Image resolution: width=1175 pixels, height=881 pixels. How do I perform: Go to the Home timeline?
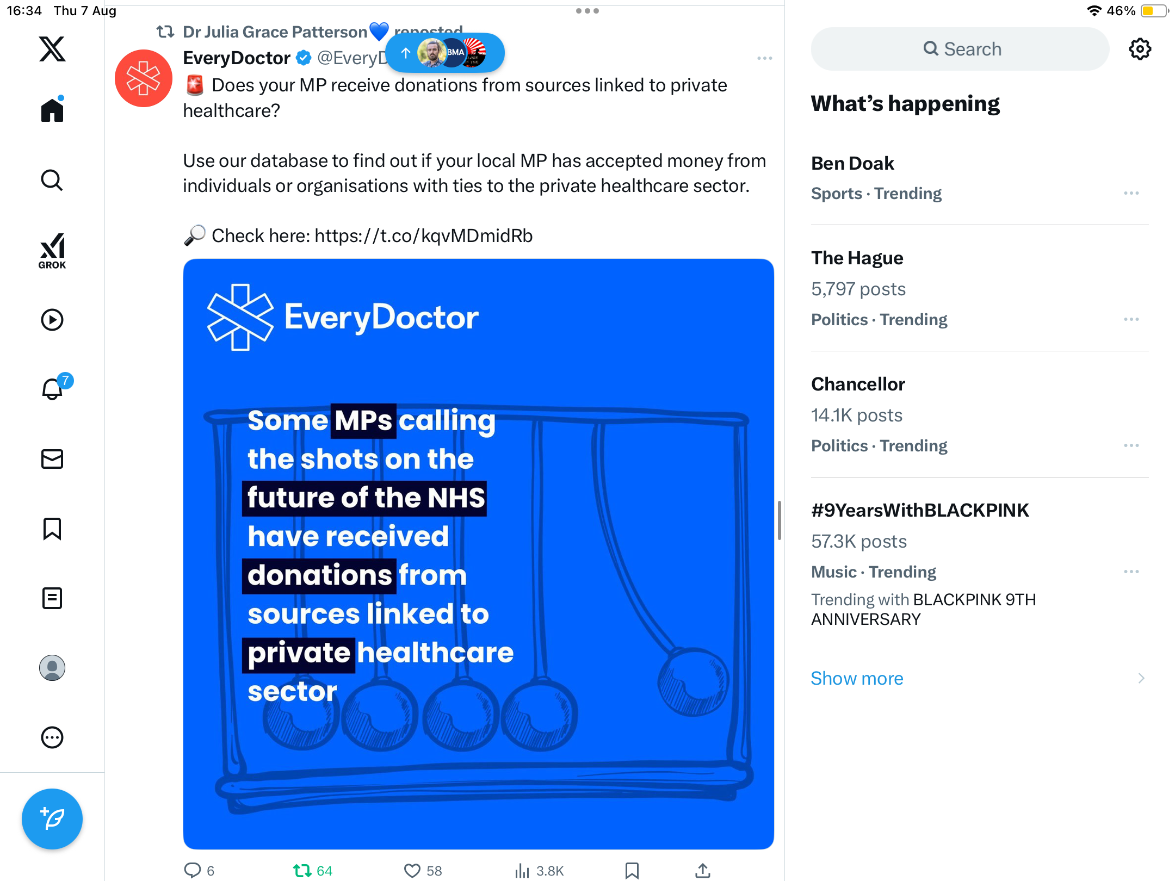click(x=52, y=109)
